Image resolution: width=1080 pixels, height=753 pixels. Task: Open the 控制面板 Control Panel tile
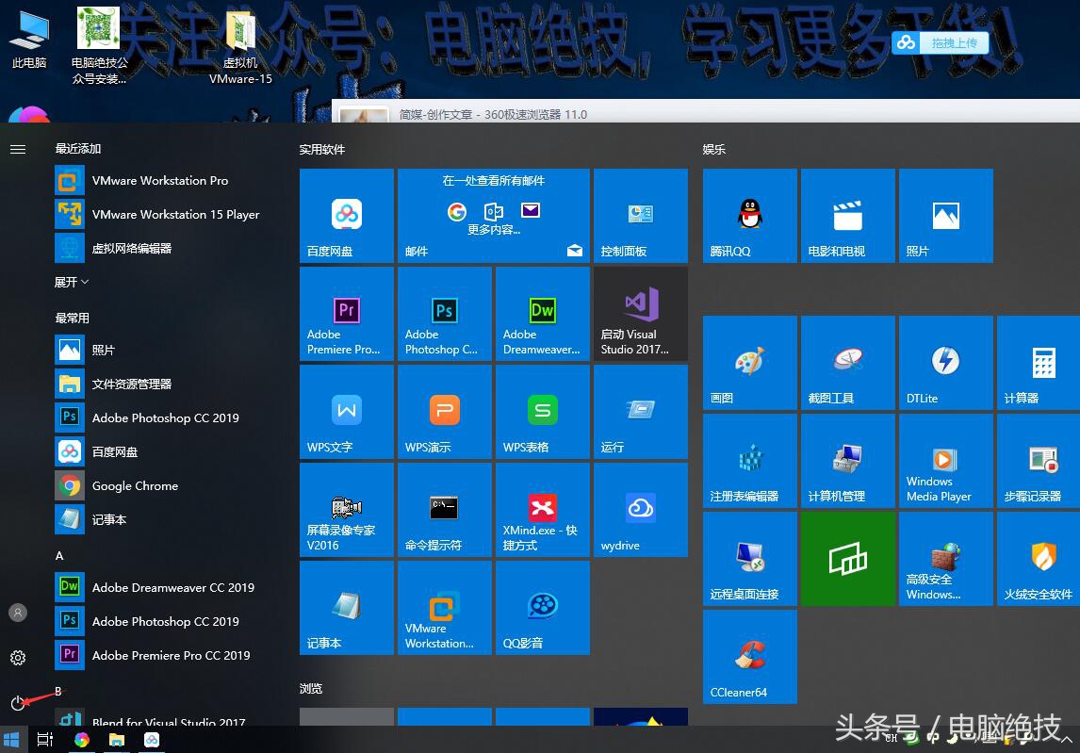[x=640, y=215]
